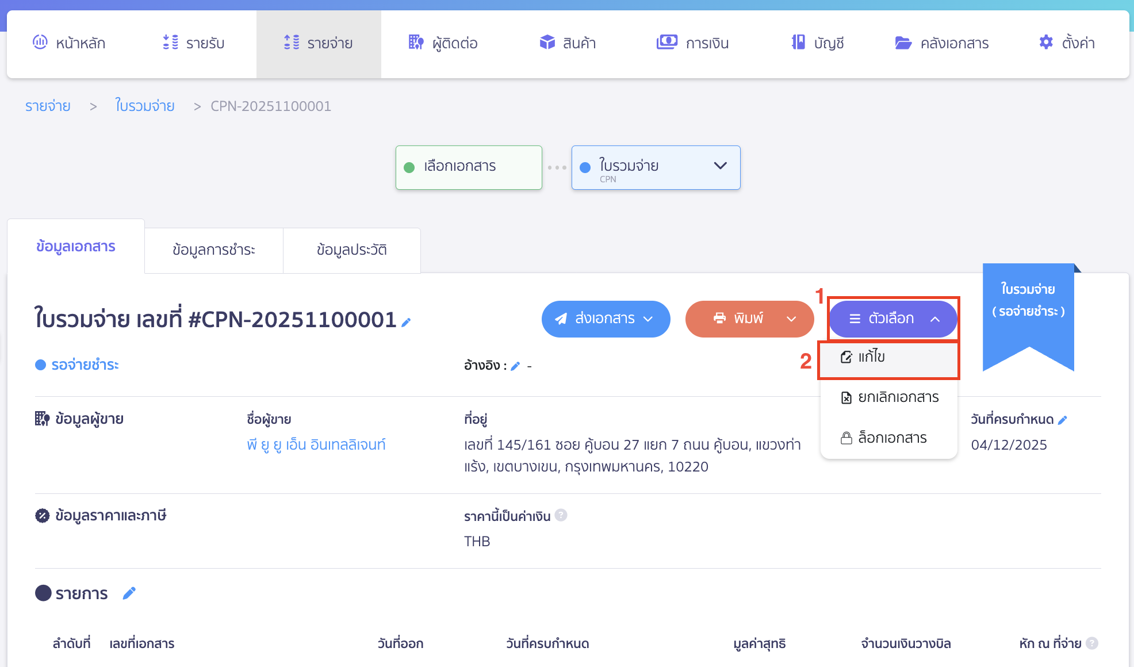Screen dimensions: 1134x667
Task: Click help icon next to ราคานี้เป็นค่าเงิน
Action: pos(561,515)
